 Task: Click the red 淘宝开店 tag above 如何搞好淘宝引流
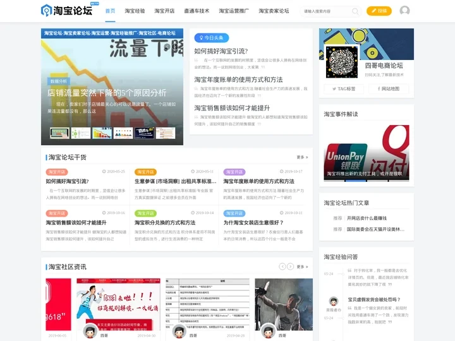coord(57,172)
